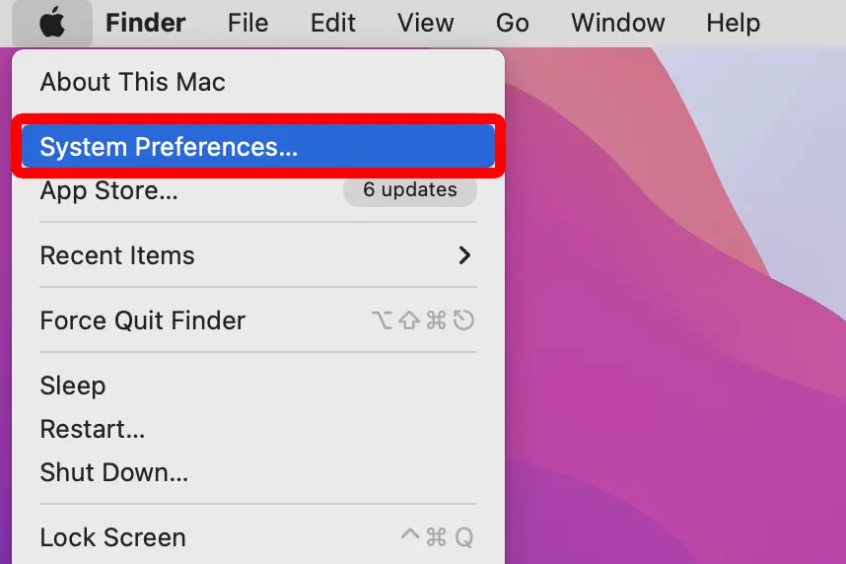
Task: Open the Edit menu
Action: coord(333,24)
